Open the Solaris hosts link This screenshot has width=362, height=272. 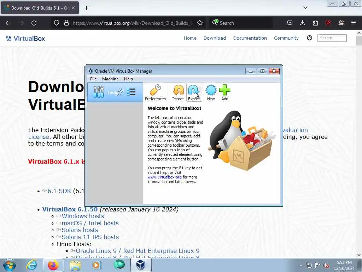(80, 230)
